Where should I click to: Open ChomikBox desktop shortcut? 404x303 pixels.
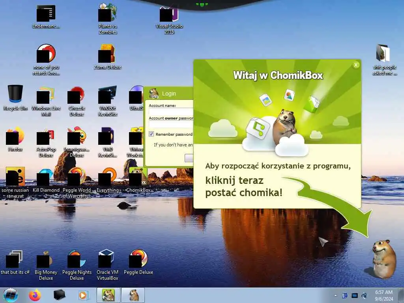click(138, 180)
